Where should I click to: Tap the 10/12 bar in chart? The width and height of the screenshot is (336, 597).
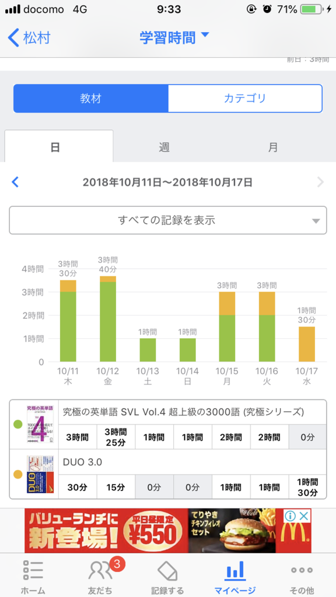108,319
